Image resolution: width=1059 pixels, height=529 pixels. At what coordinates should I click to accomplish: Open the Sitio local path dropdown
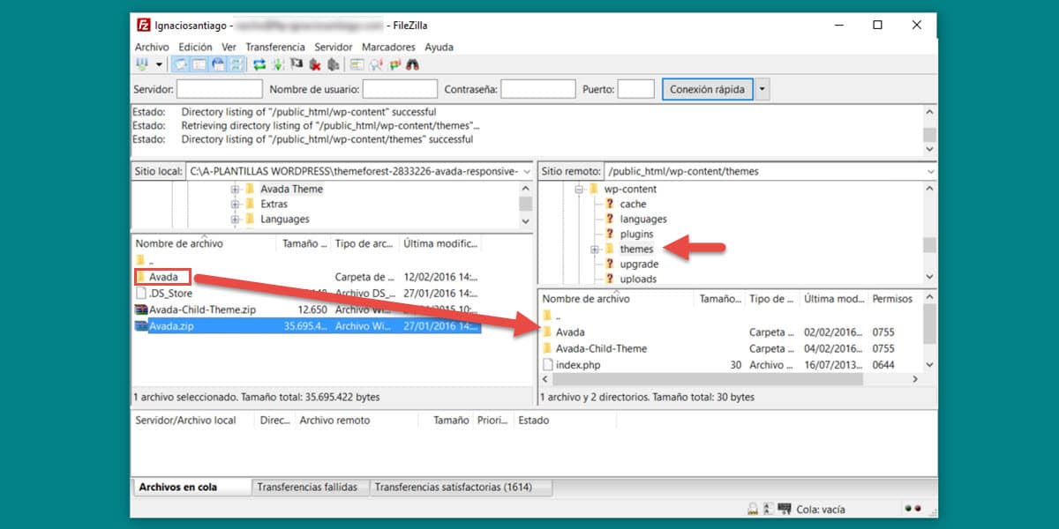pos(527,171)
